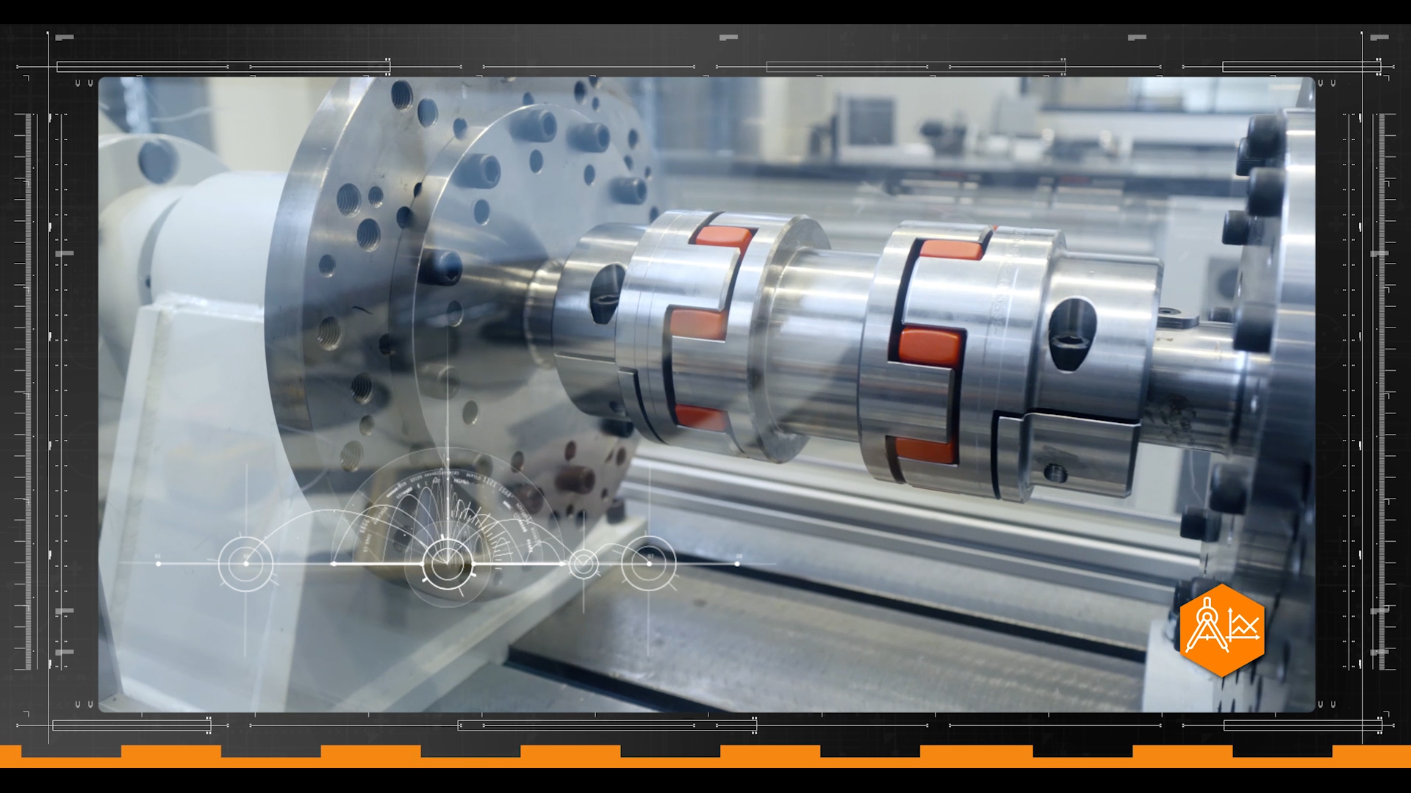Screen dimensions: 1411x793
Task: Click the keyhole clamp slot on the right hub
Action: (1072, 333)
